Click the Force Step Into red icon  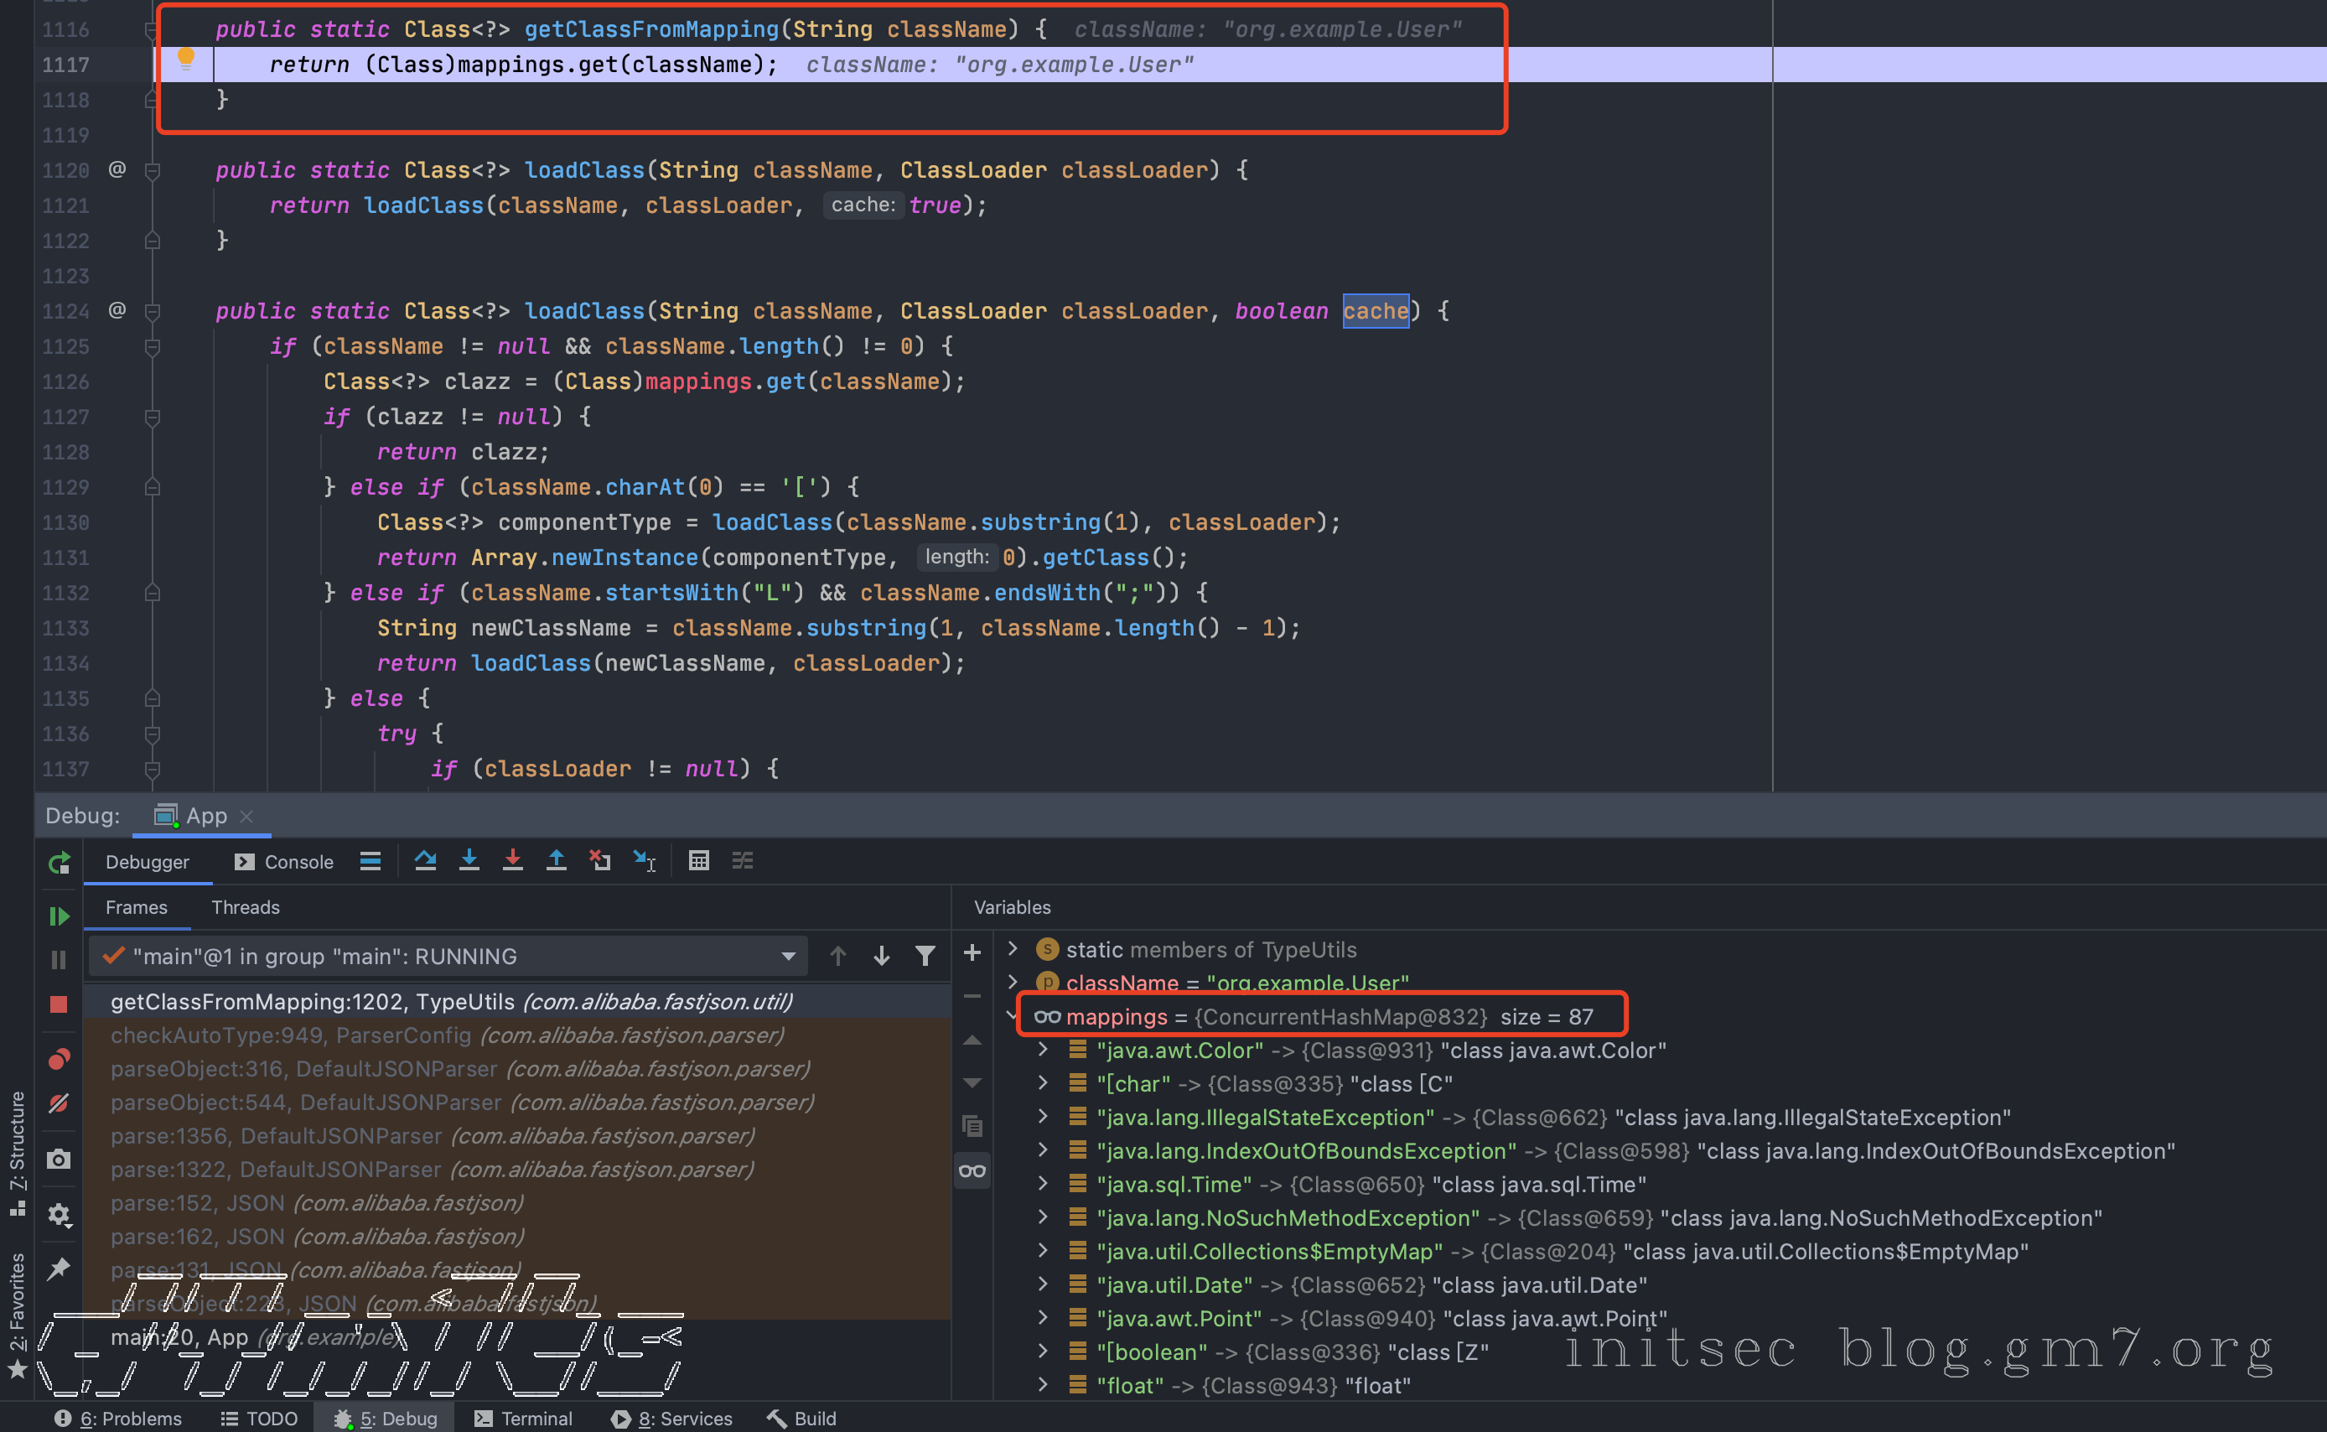click(512, 861)
